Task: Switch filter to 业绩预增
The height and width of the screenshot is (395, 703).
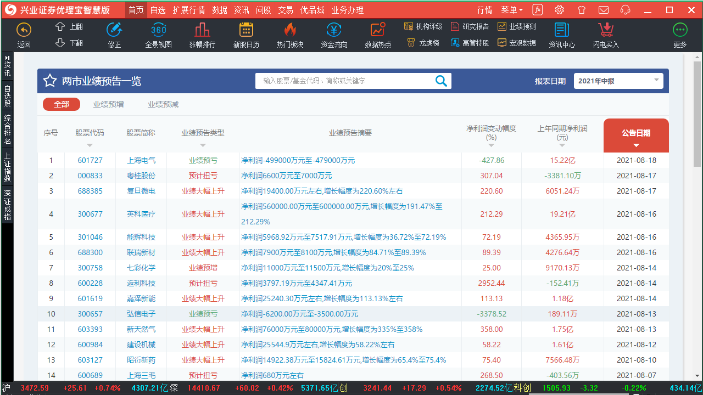Action: [x=108, y=104]
